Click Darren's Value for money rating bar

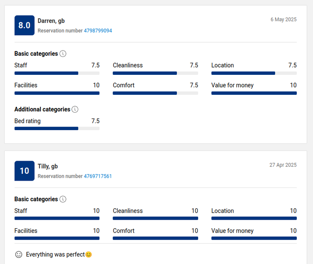254,93
